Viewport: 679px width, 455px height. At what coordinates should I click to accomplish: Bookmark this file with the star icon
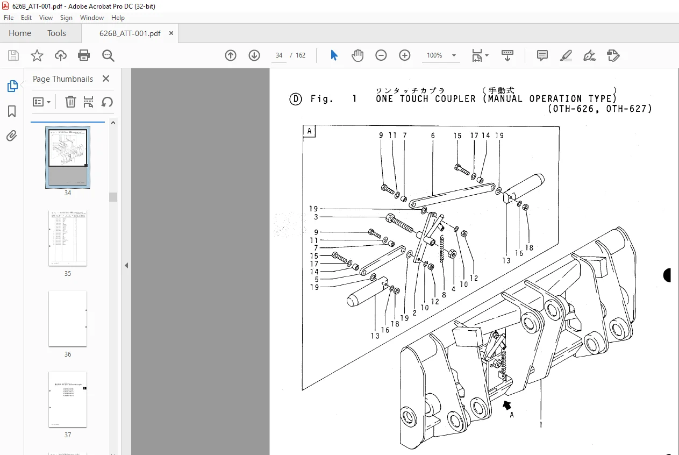(x=37, y=55)
